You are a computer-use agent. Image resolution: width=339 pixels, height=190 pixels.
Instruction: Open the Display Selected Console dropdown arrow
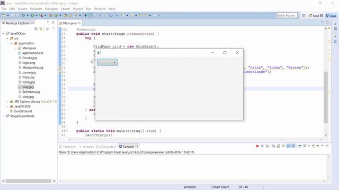click(x=309, y=146)
